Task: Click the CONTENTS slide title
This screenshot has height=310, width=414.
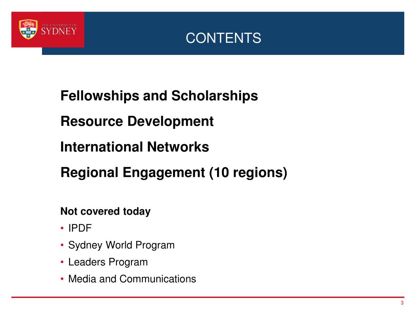Action: [x=223, y=38]
